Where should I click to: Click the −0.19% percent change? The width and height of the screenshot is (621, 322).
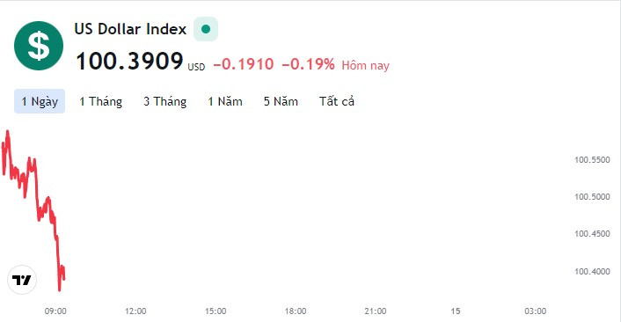(x=308, y=64)
